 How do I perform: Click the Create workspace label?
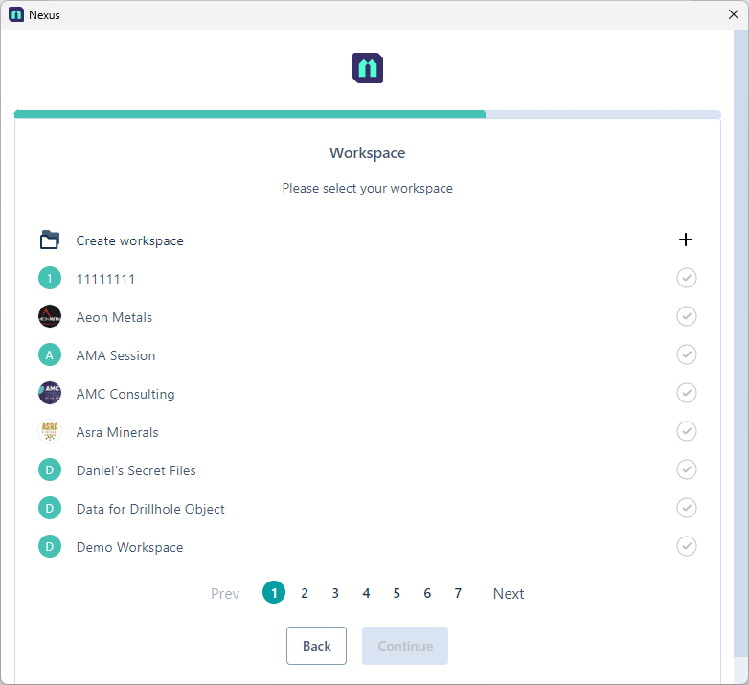[129, 240]
